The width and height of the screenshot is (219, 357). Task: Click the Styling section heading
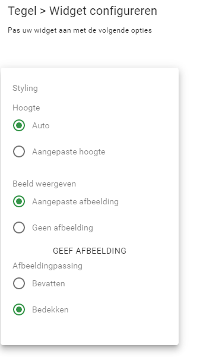pyautogui.click(x=25, y=89)
